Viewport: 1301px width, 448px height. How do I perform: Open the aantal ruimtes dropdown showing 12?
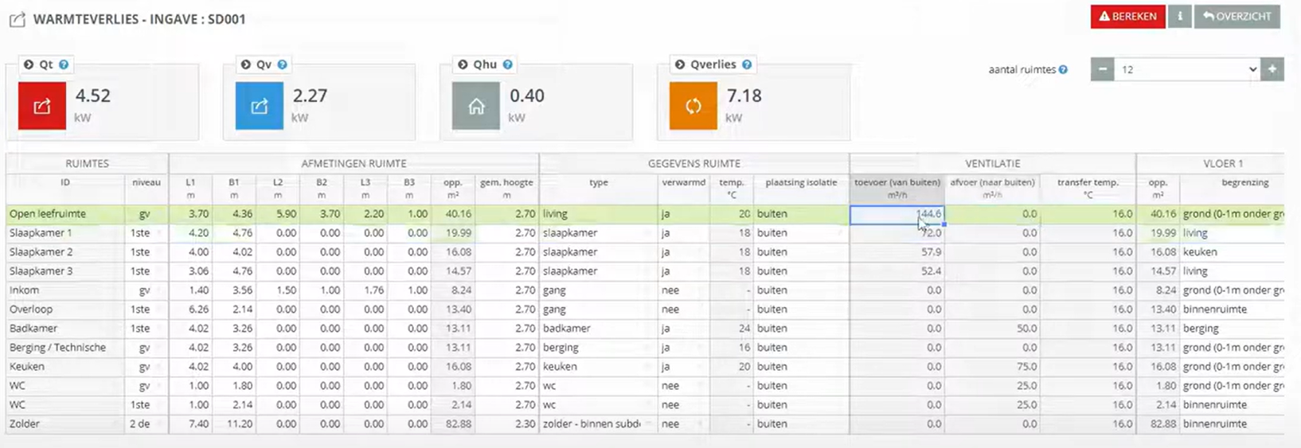[1186, 69]
